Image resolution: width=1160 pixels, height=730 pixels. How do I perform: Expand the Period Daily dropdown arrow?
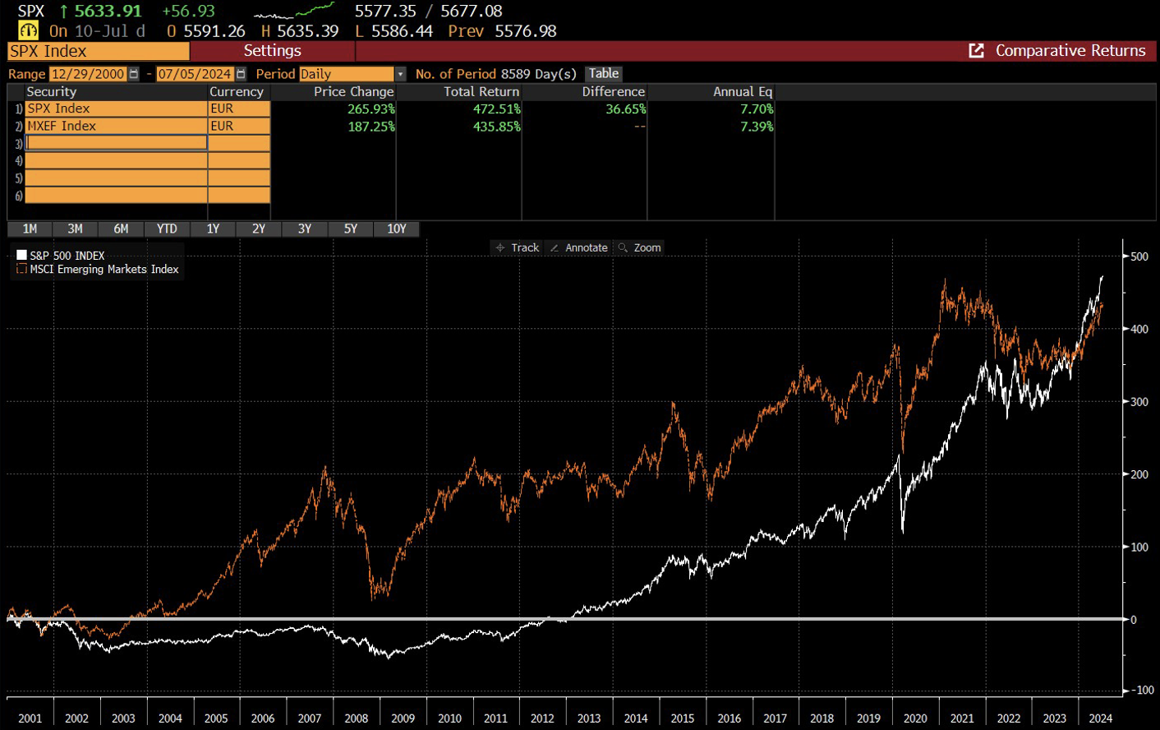coord(400,74)
